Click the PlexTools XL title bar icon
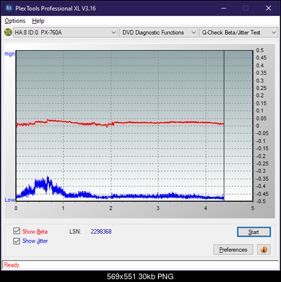 pos(8,8)
